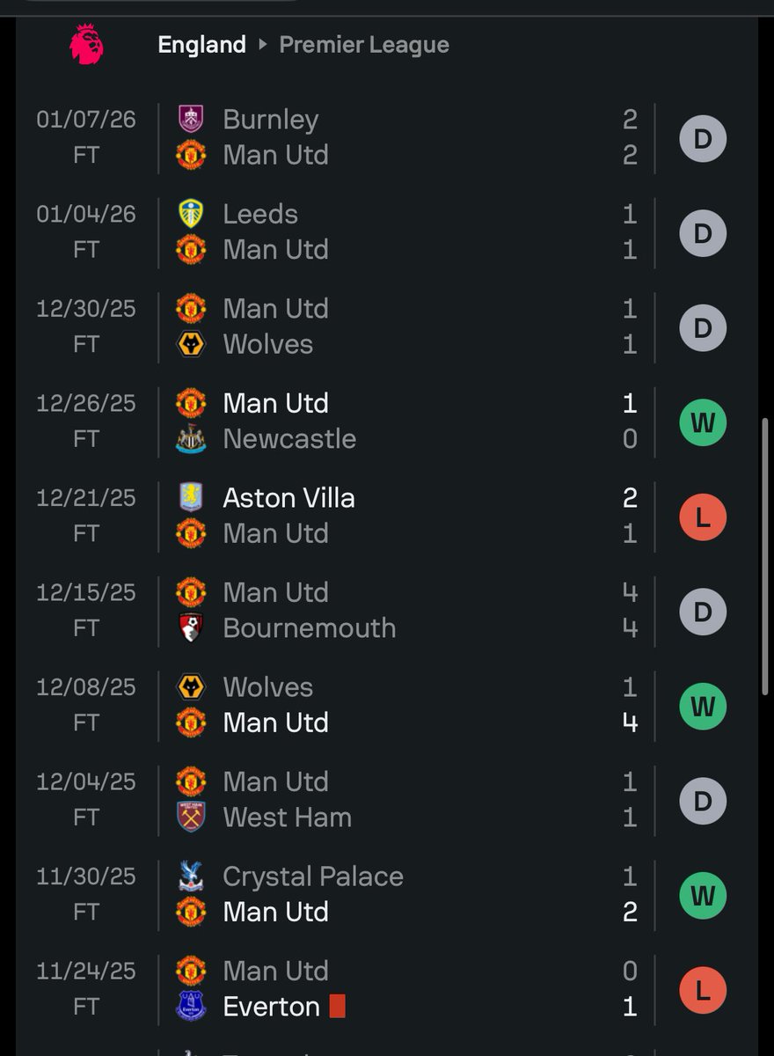Screen dimensions: 774x1056
Task: Click the Bournemouth club crest
Action: [x=191, y=627]
